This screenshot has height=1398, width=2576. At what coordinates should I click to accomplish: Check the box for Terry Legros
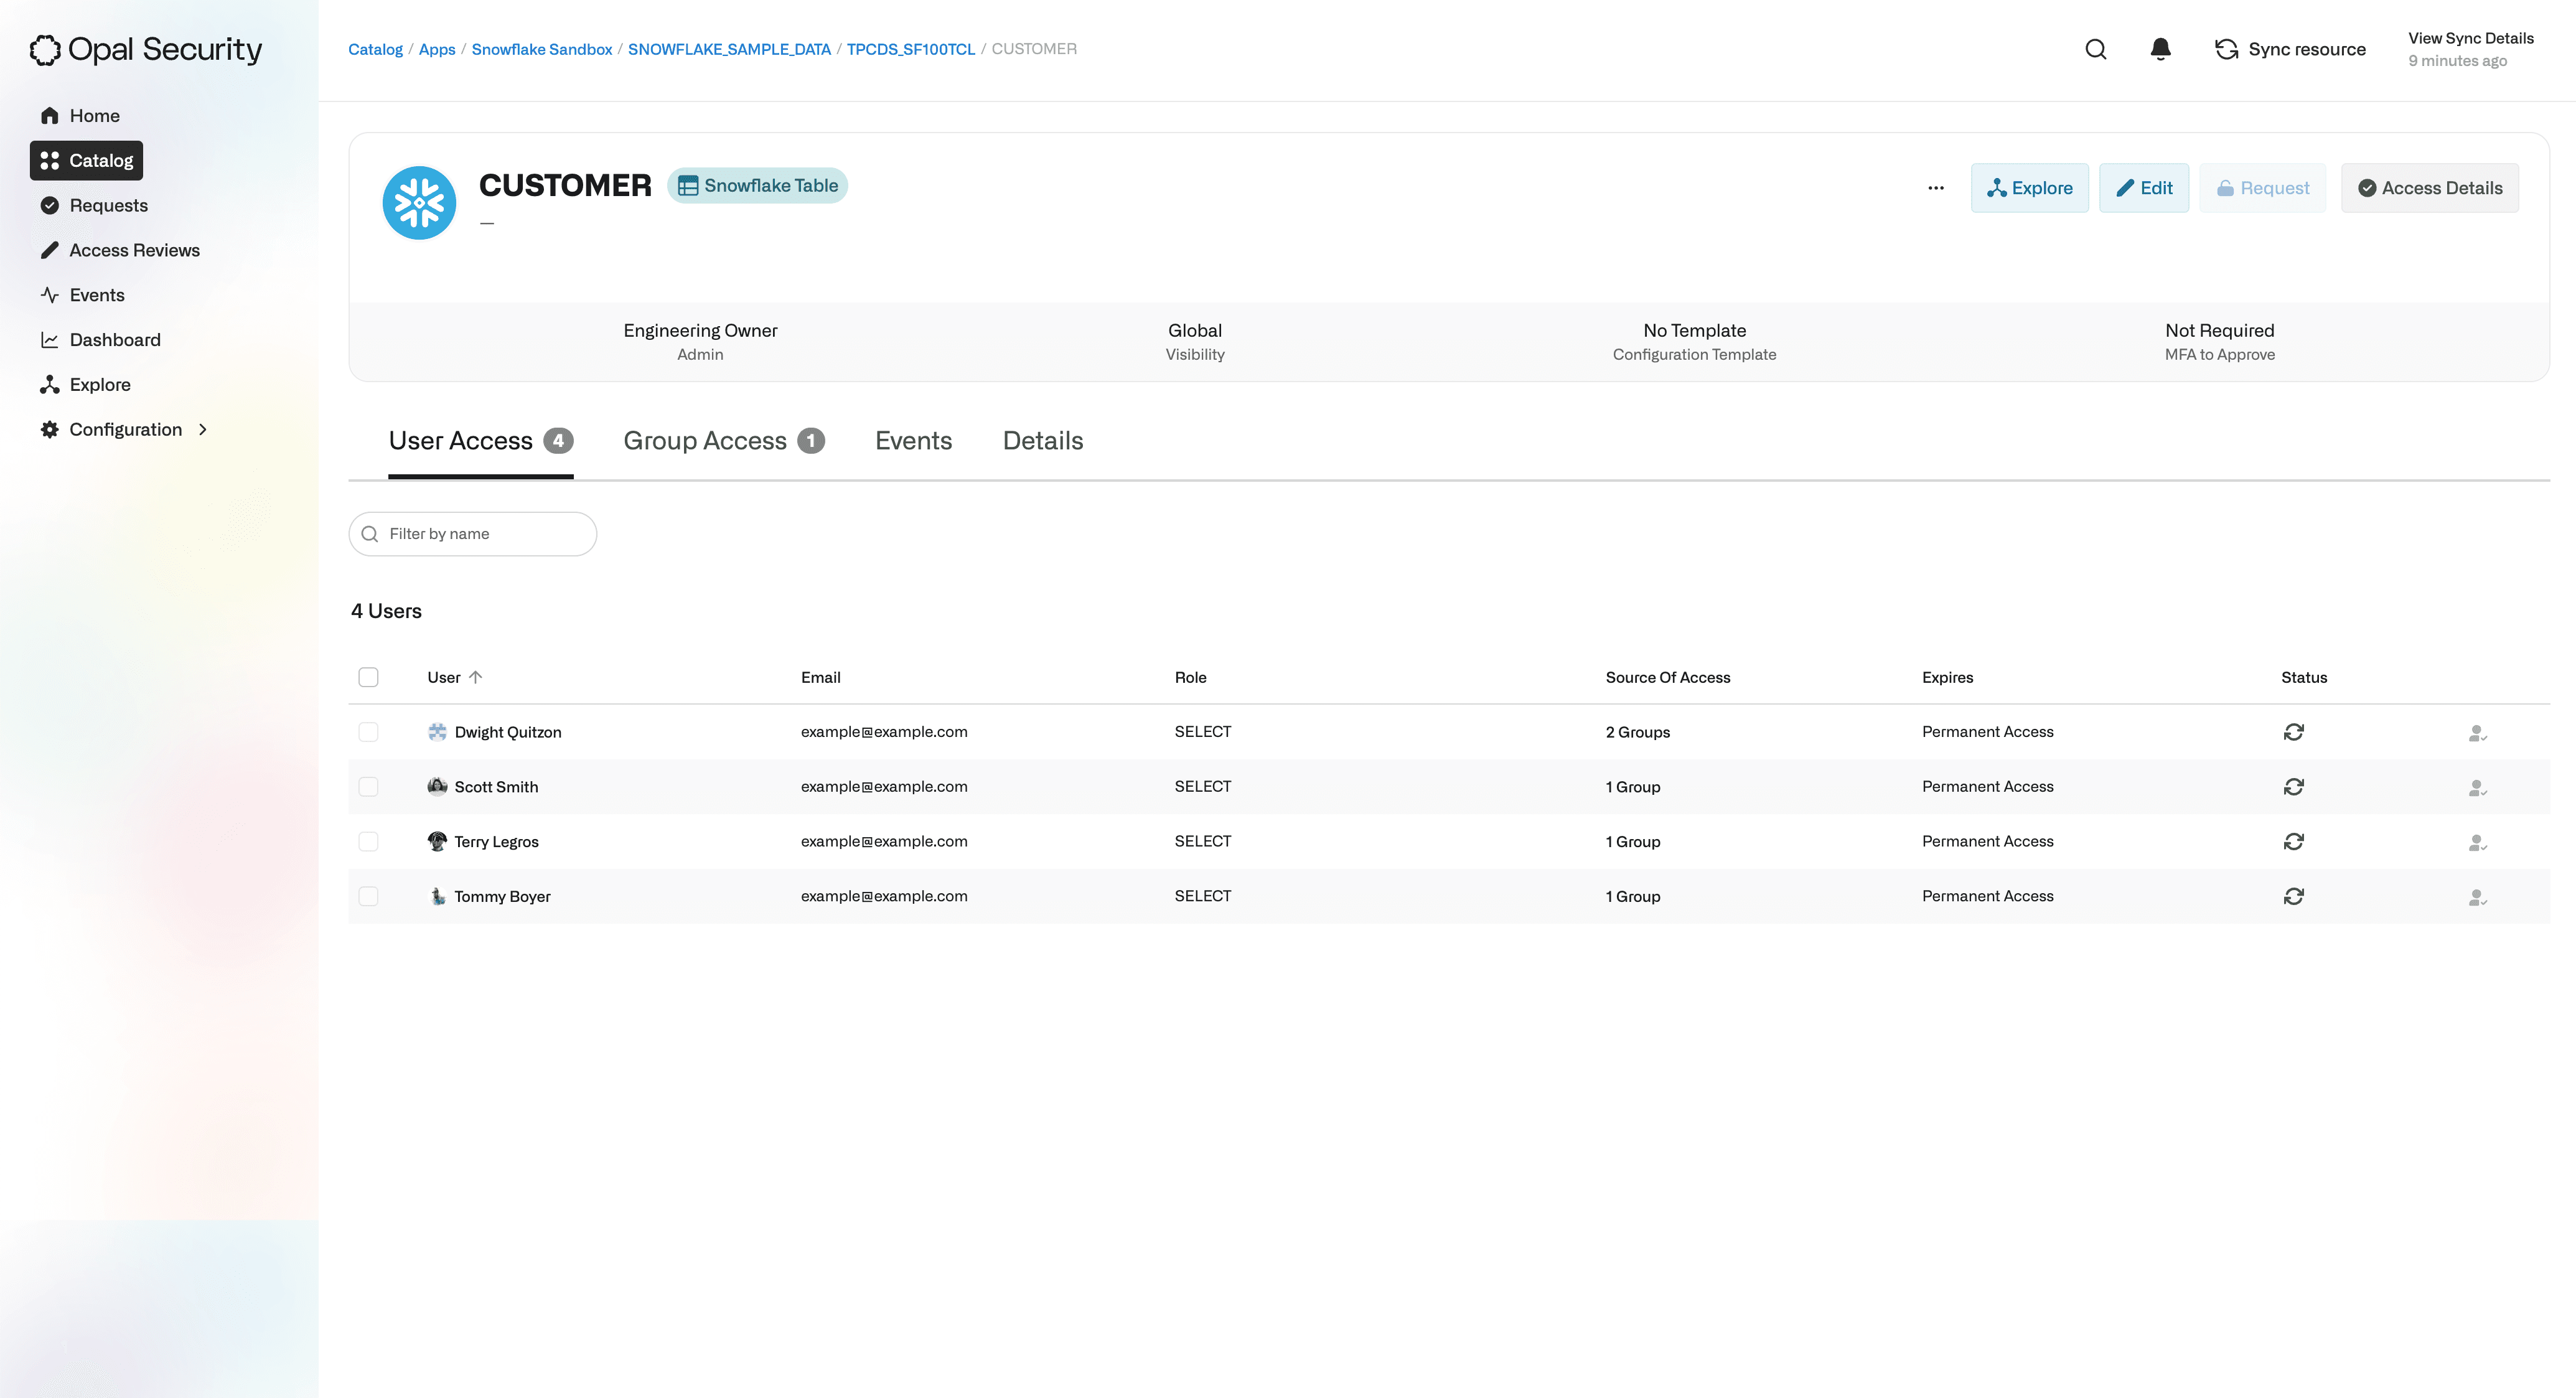point(368,842)
